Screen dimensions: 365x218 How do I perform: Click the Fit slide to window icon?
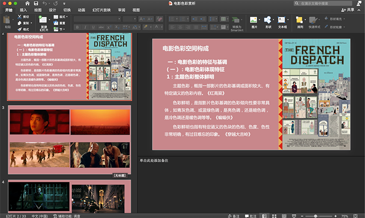(355, 216)
